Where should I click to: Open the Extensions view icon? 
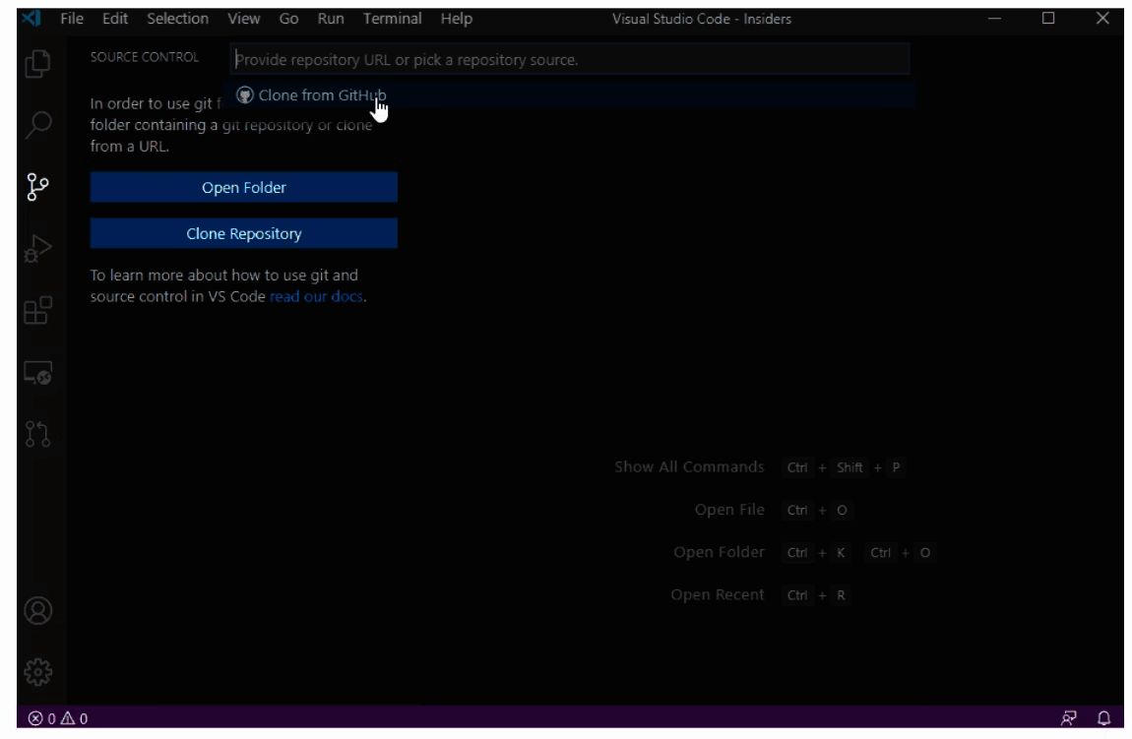point(36,309)
